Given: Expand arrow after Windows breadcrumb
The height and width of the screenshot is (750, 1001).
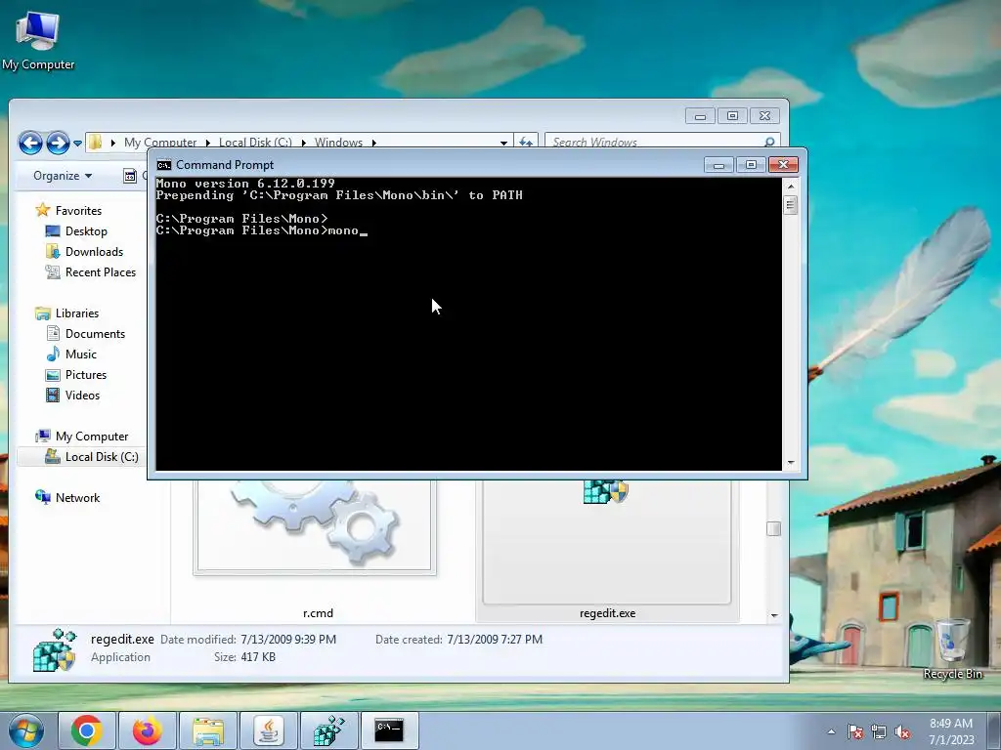Looking at the screenshot, I should [374, 143].
